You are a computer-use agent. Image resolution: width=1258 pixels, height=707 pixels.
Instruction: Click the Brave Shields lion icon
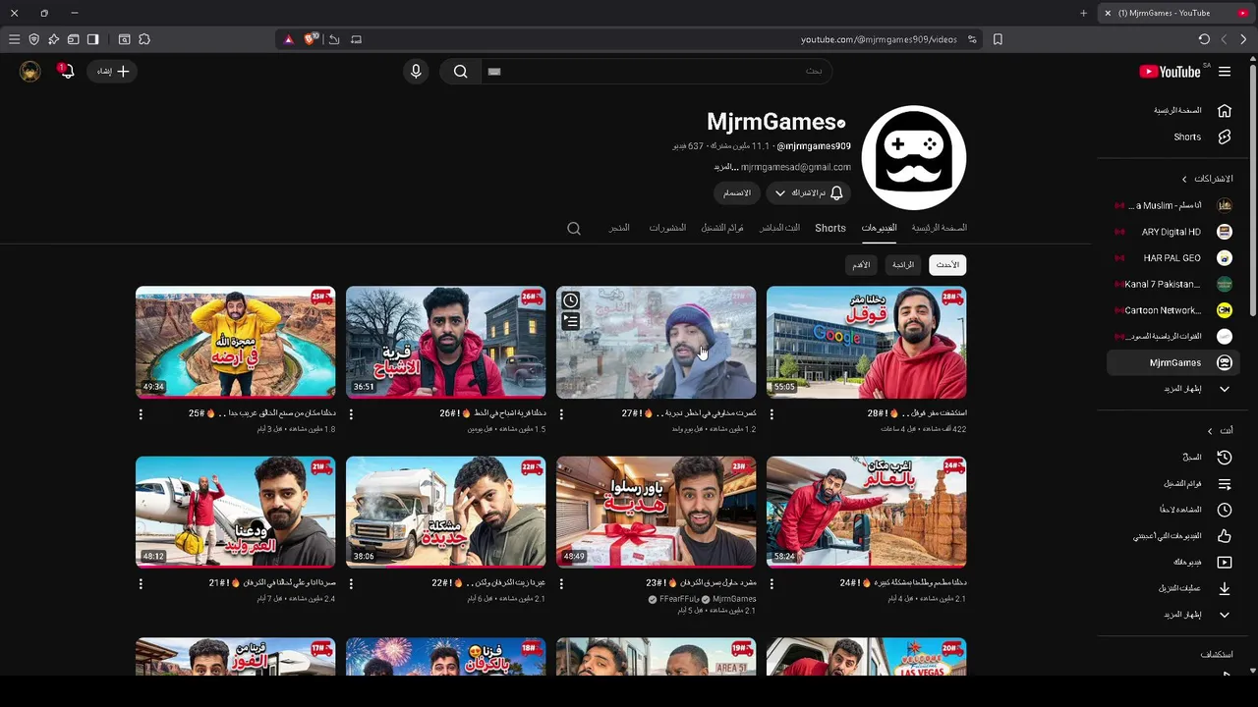click(x=311, y=39)
